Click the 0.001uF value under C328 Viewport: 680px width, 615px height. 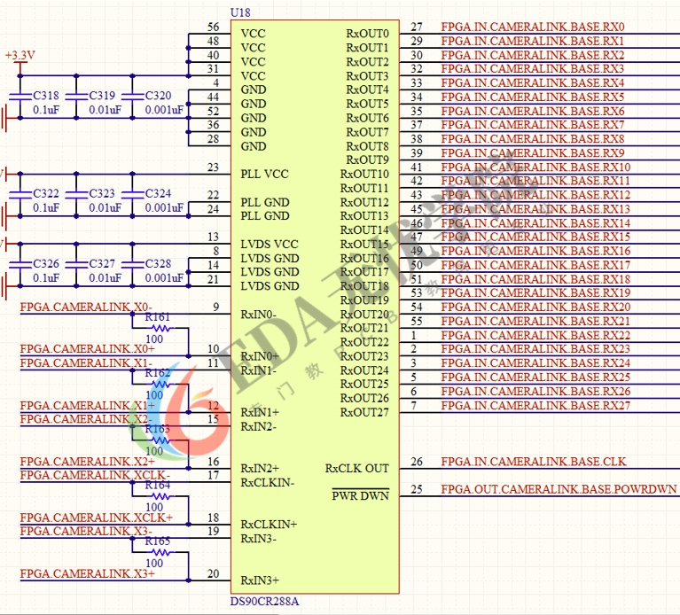coord(164,277)
